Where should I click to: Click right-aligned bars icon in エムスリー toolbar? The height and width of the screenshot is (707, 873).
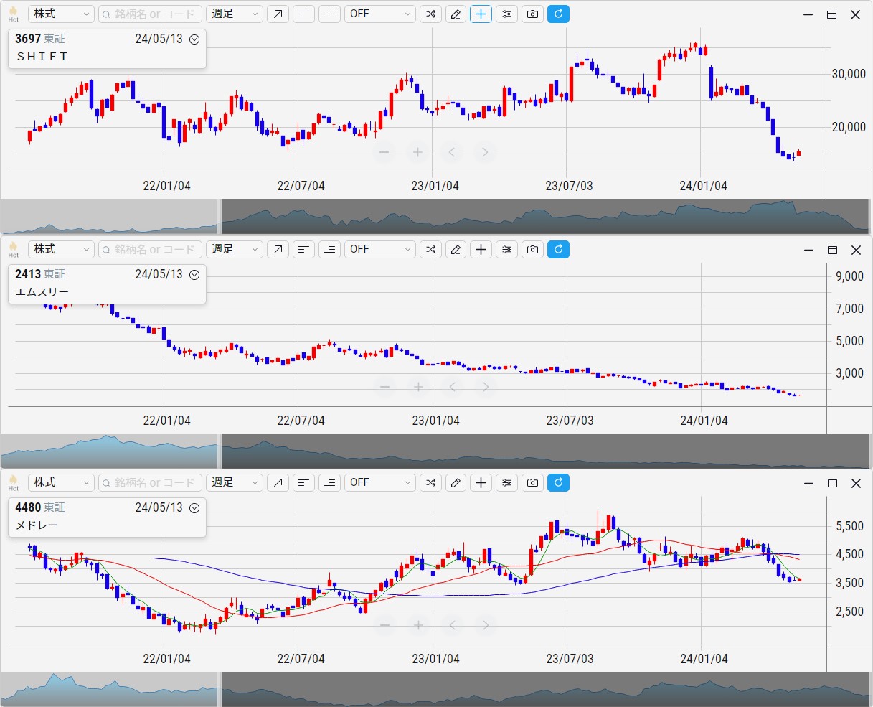(x=329, y=249)
